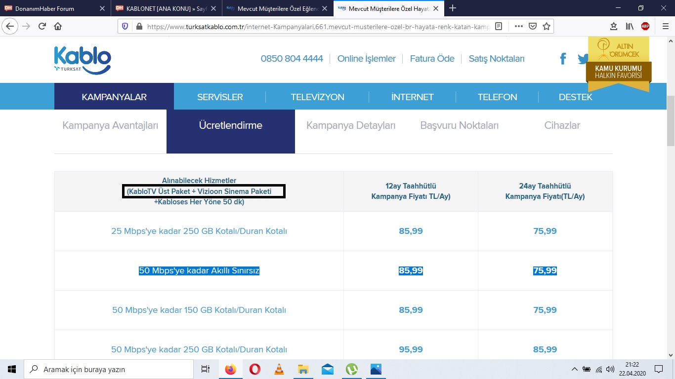
Task: Switch to Mevcut Müşterilere Özel Eğlence tab
Action: 277,8
